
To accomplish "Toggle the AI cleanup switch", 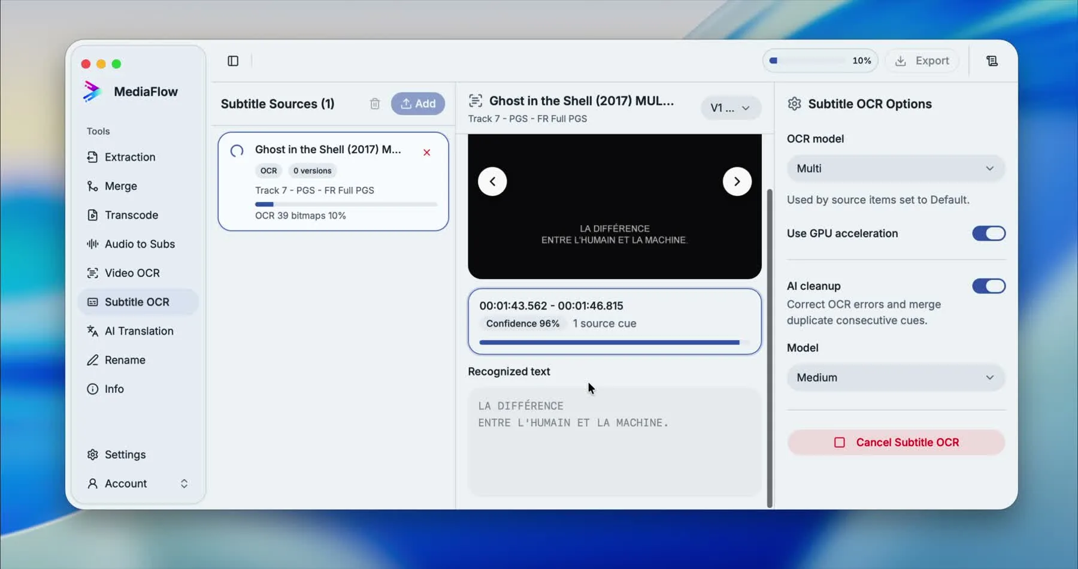I will coord(989,286).
